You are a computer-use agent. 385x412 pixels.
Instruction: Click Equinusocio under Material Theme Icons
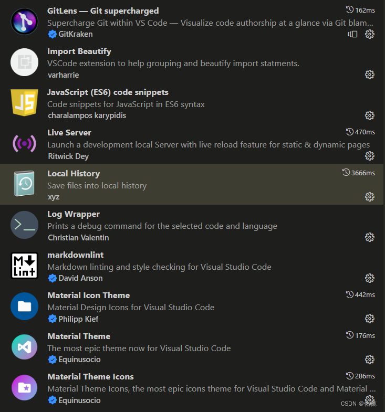79,400
